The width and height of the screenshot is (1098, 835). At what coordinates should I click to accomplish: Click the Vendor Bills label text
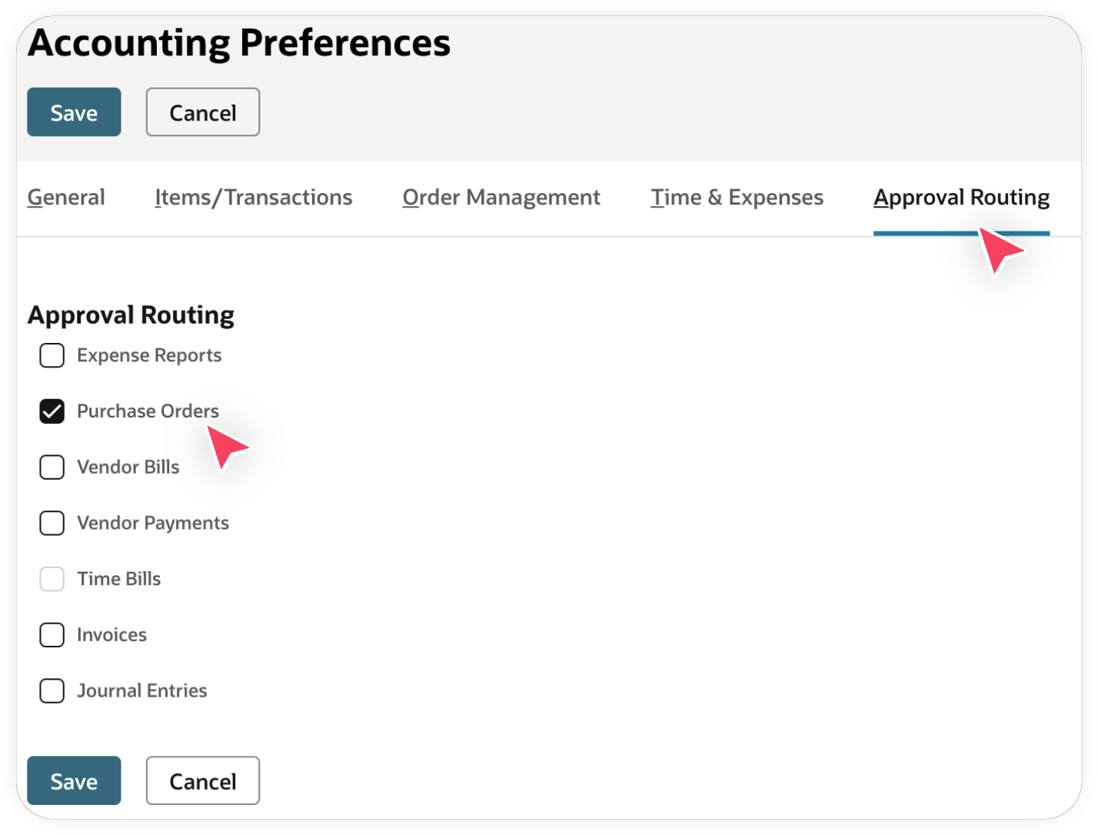point(128,467)
